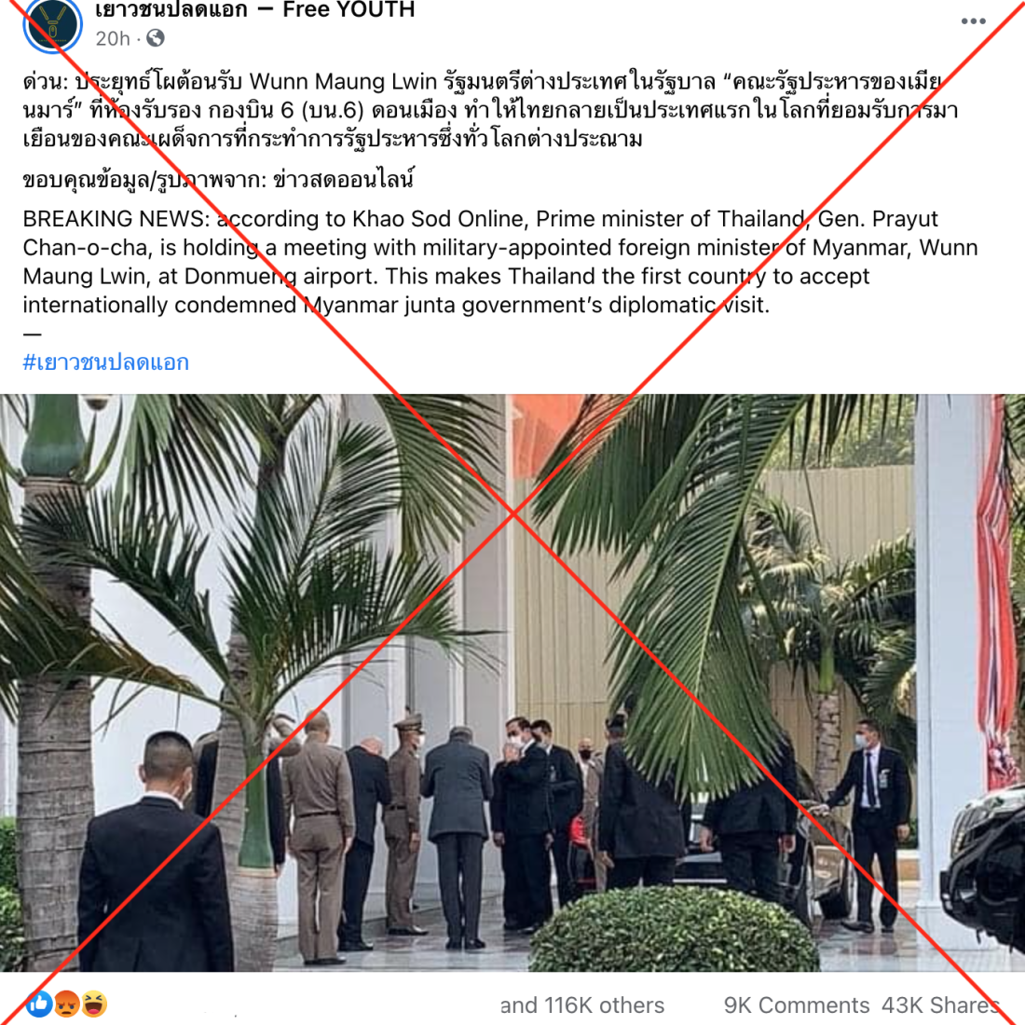View the 9K Comments on the post
This screenshot has height=1025, width=1025.
pos(796,1004)
